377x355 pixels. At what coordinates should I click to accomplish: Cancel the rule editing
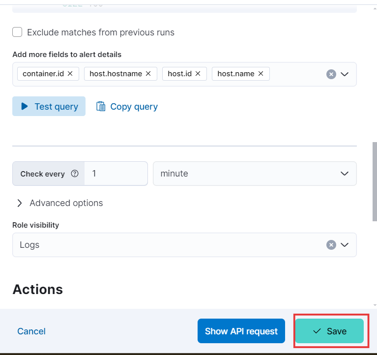(31, 331)
